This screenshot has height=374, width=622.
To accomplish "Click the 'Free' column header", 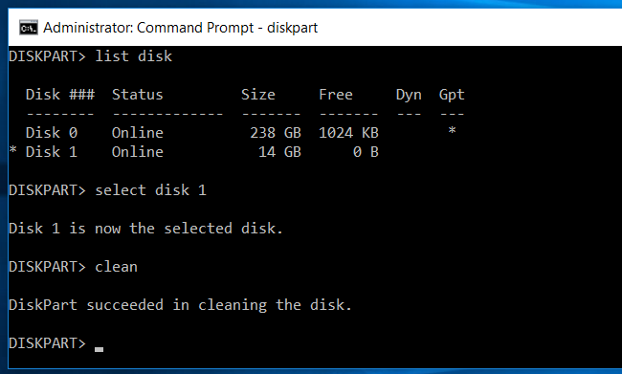I will coord(336,95).
